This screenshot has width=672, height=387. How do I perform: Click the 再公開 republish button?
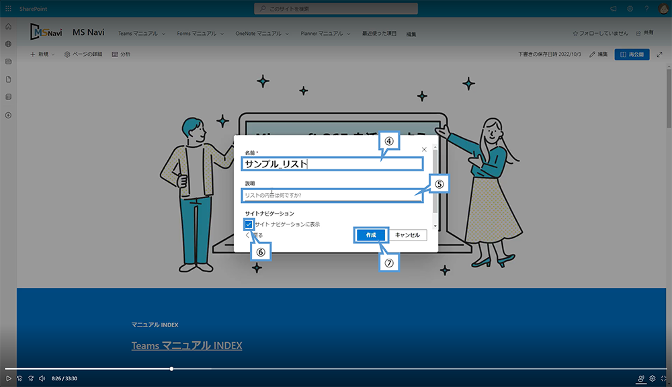632,54
